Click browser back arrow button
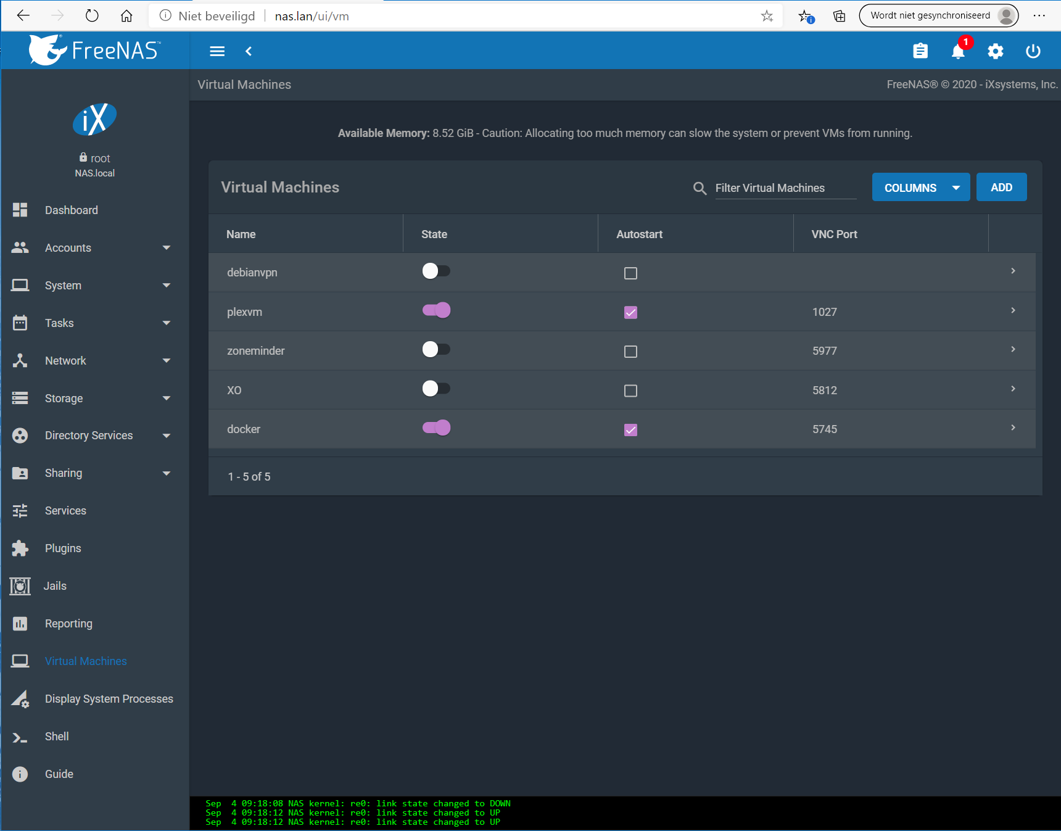Viewport: 1061px width, 831px height. pos(23,15)
